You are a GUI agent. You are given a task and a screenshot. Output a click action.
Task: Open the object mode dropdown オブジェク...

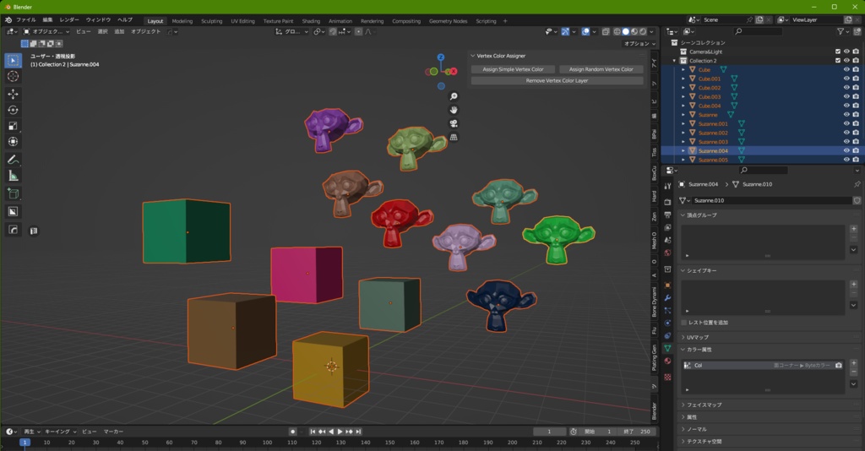point(46,31)
